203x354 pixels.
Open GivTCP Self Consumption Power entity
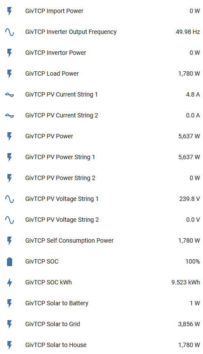coord(102,240)
